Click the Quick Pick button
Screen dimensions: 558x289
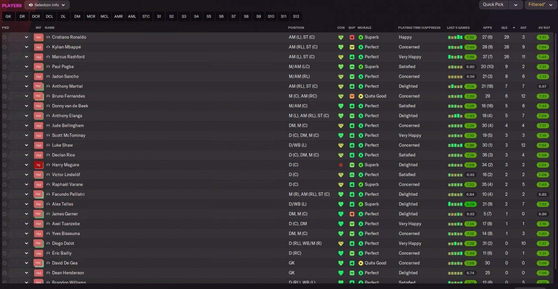click(493, 5)
